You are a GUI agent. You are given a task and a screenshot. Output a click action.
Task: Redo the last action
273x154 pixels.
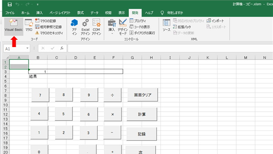[x=27, y=4]
